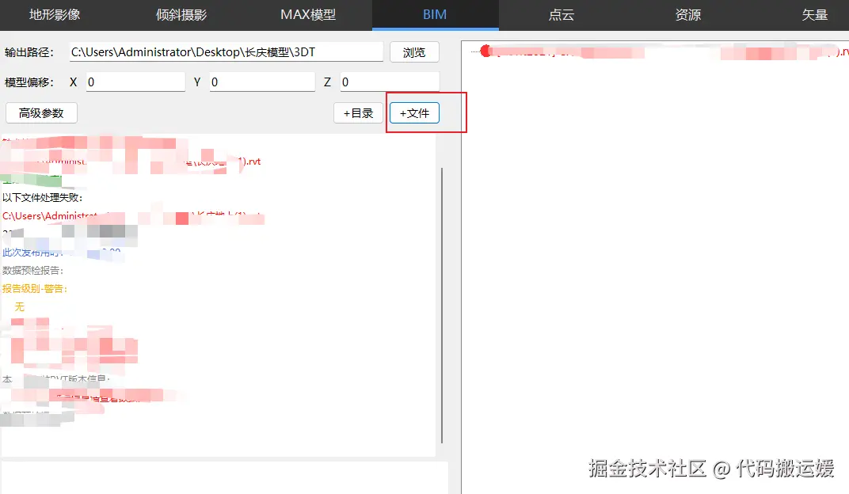Viewport: 849px width, 494px height.
Task: Click the 浏览 browse button
Action: tap(414, 52)
